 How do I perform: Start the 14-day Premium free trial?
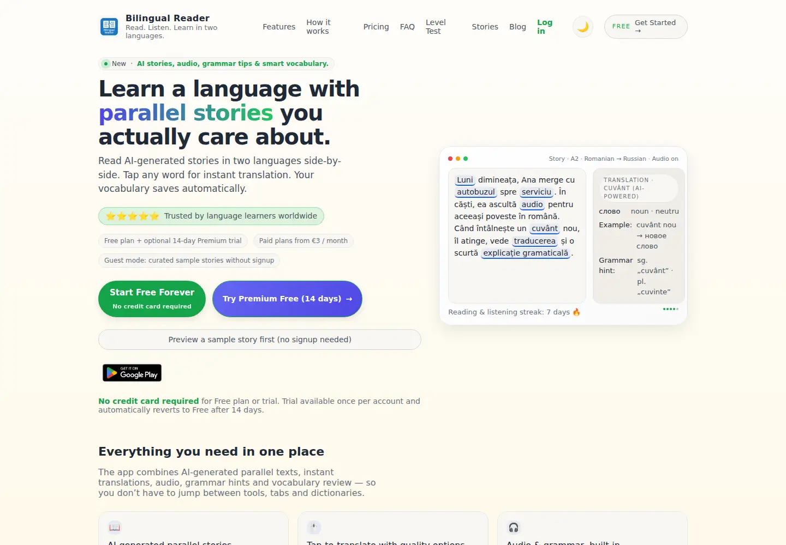click(x=287, y=299)
